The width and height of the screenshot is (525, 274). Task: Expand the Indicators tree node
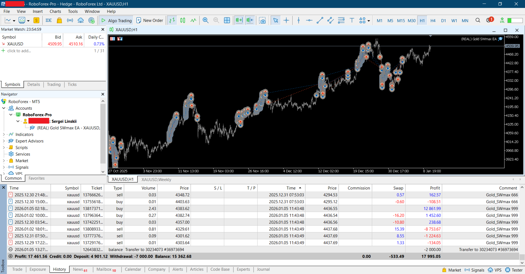pos(4,135)
